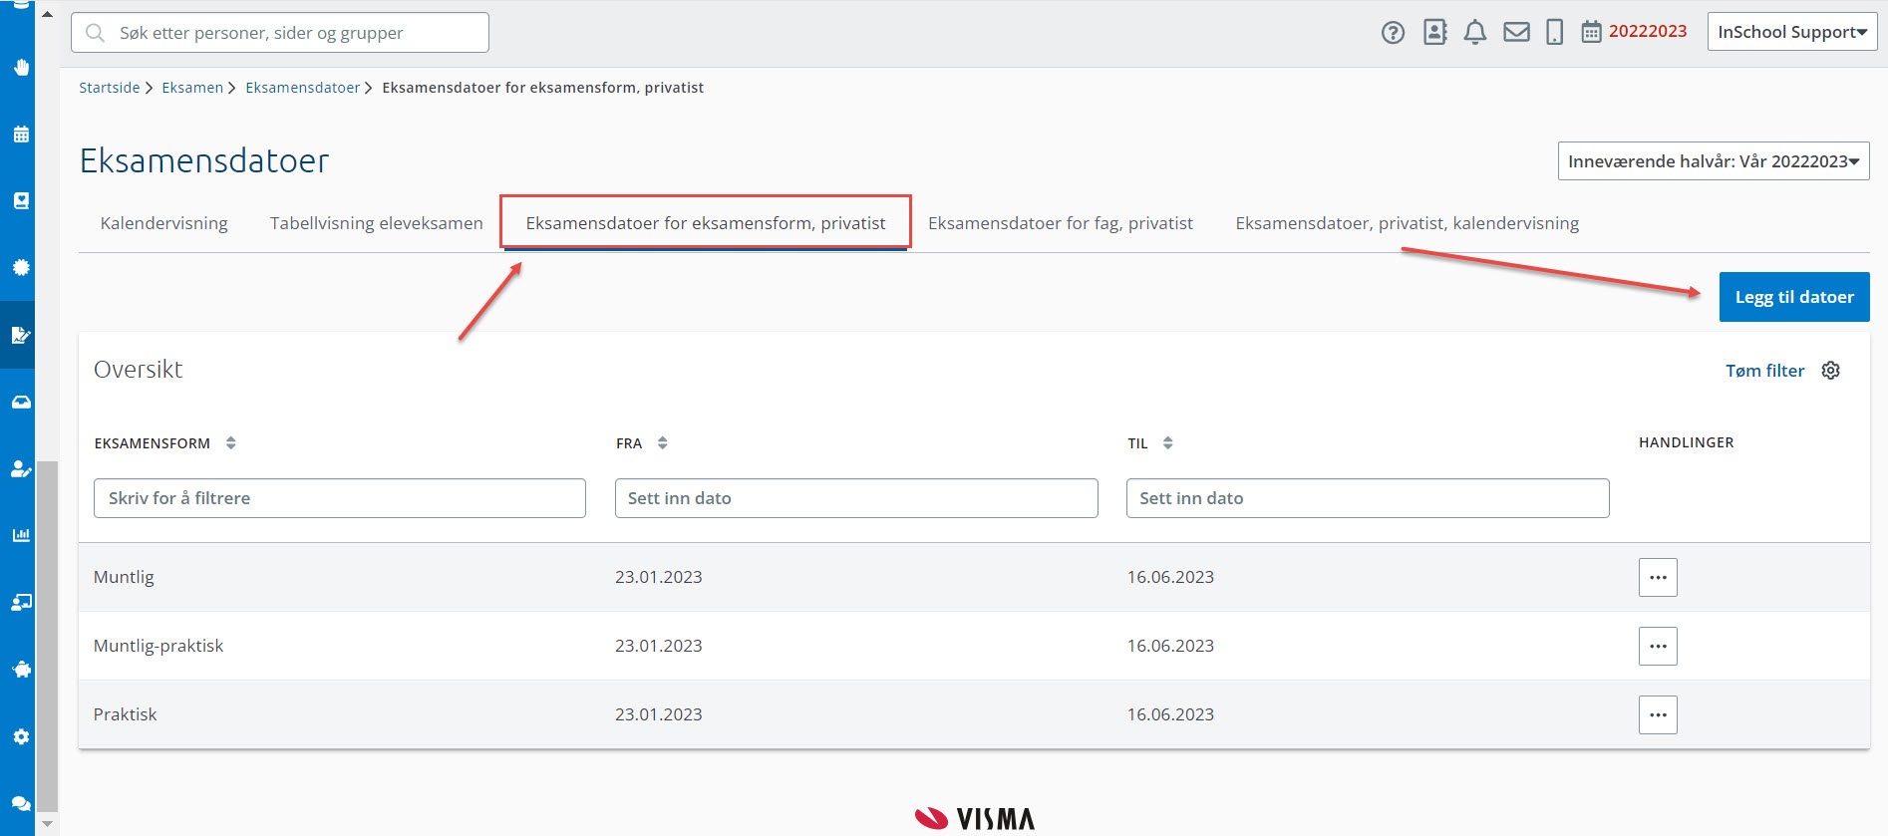Go to Startside breadcrumb
Image resolution: width=1888 pixels, height=836 pixels.
click(x=110, y=88)
